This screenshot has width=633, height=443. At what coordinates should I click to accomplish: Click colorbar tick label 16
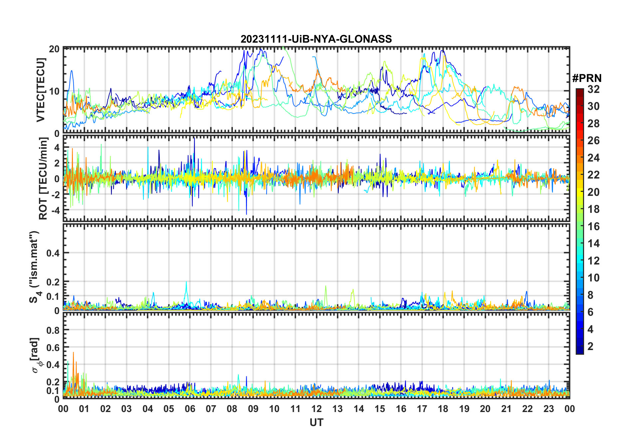(x=593, y=226)
